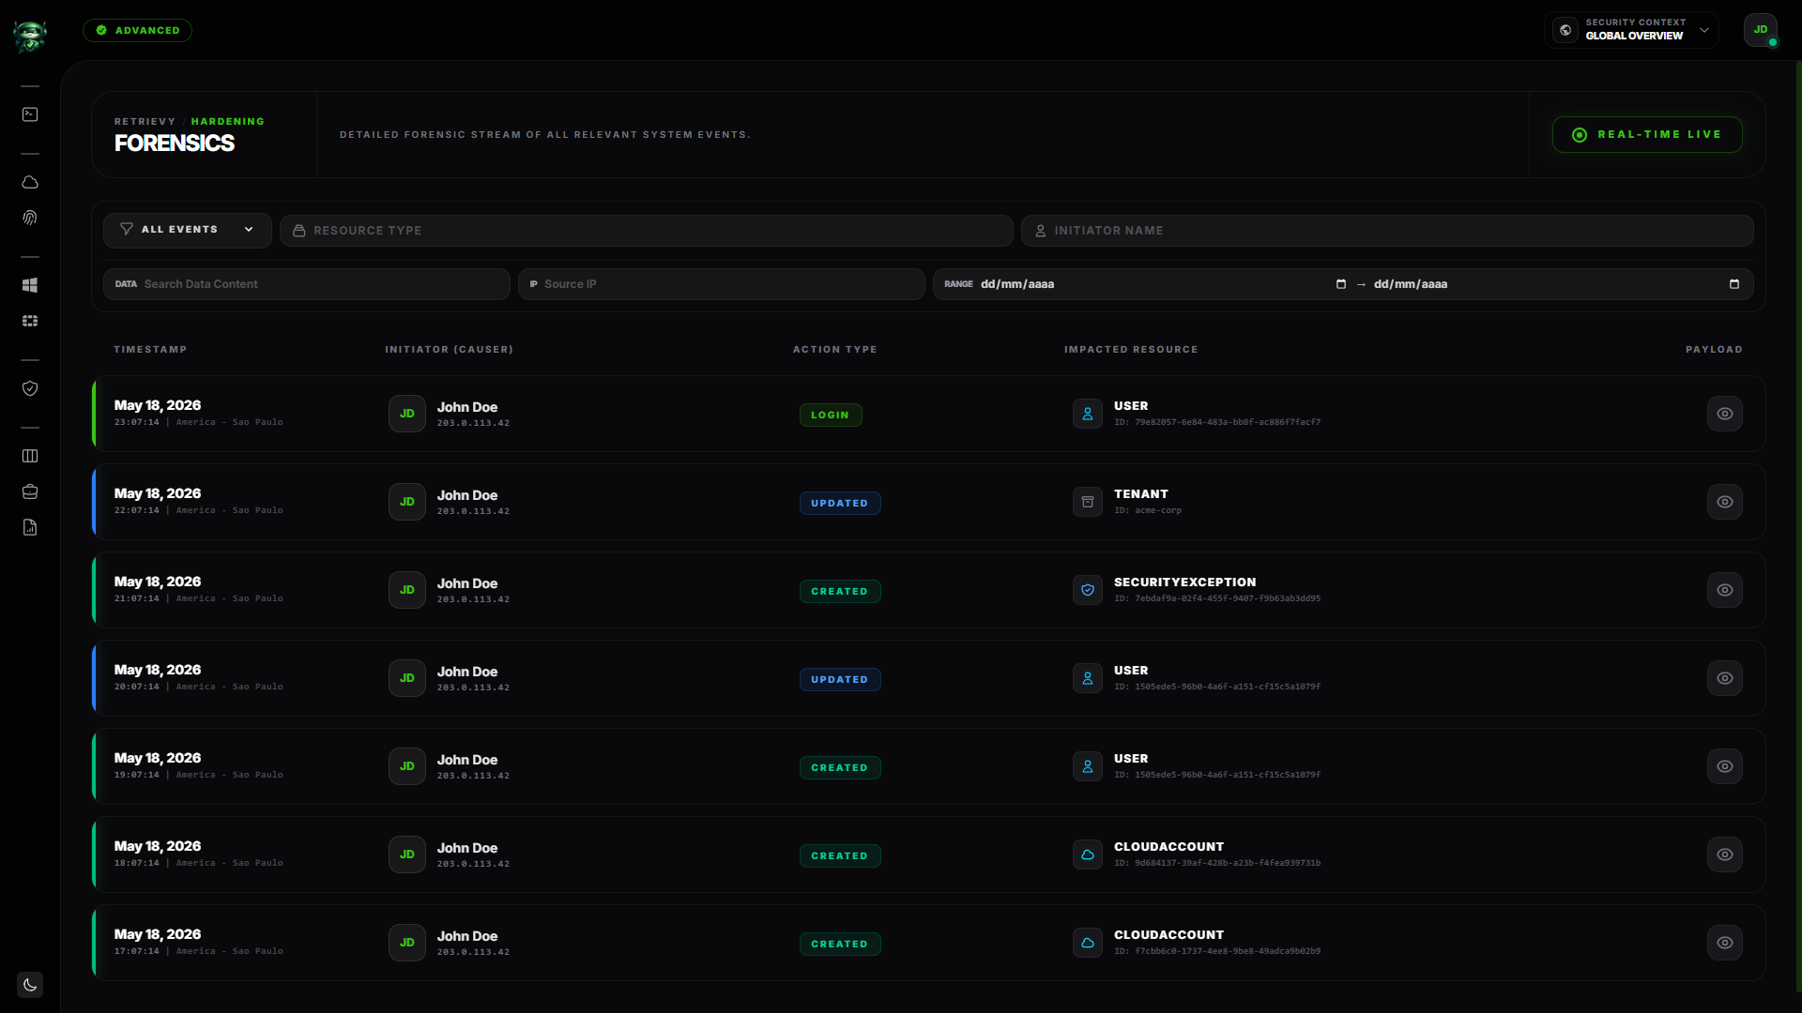Click the shield icon beside SECURITYEXCEPTION
The height and width of the screenshot is (1013, 1802).
tap(1088, 590)
